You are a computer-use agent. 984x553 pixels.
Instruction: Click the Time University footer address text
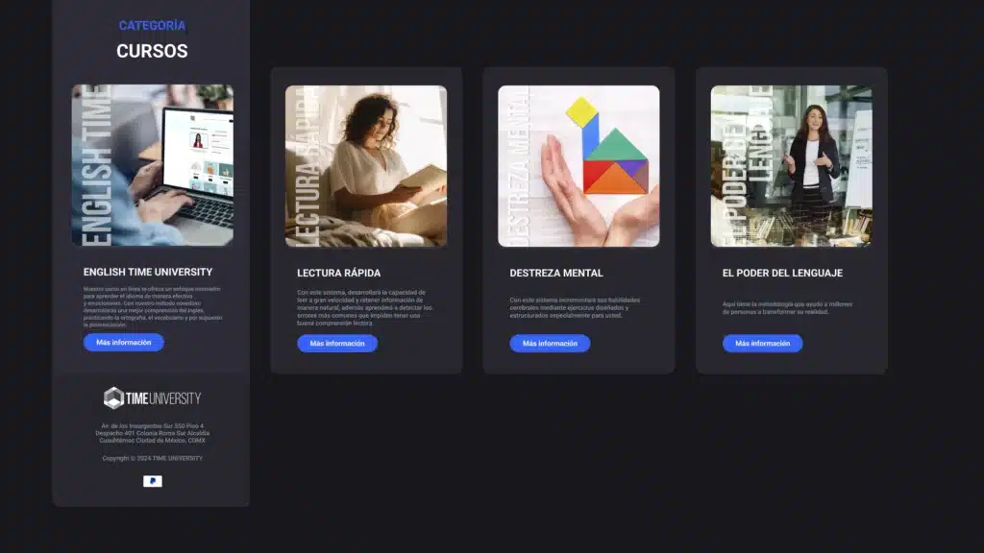pyautogui.click(x=153, y=433)
